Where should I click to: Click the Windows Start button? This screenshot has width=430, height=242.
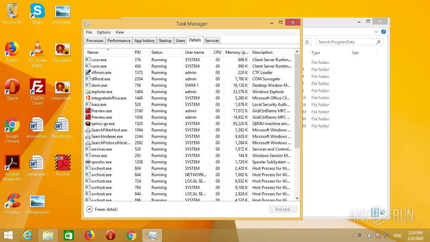click(x=8, y=235)
